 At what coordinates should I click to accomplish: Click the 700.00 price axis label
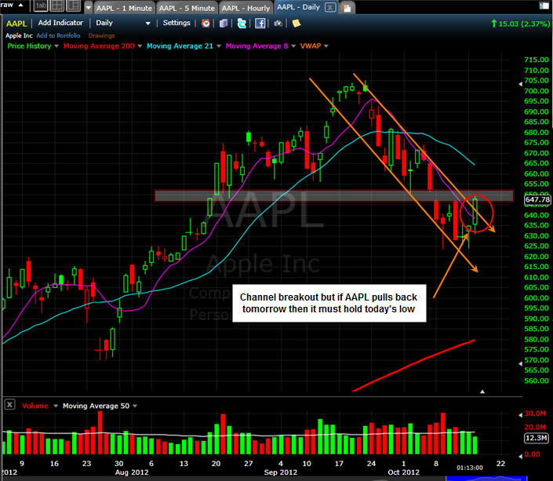537,91
